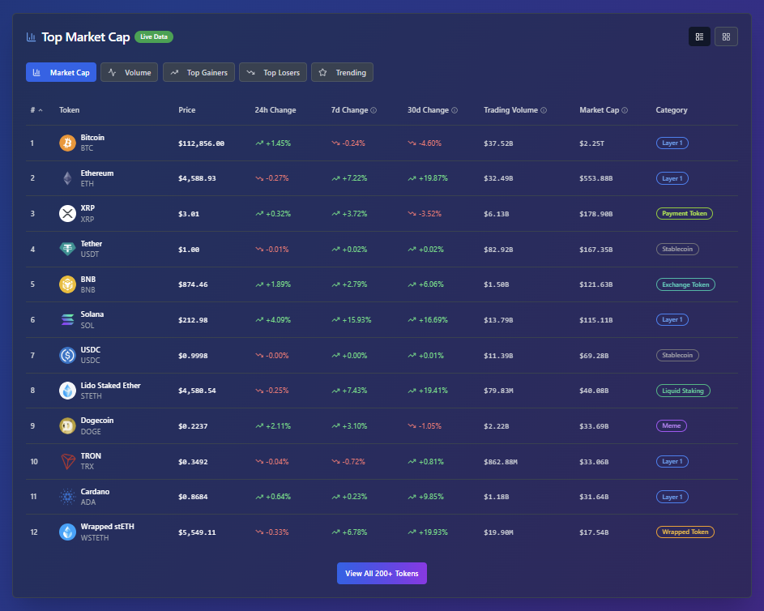The width and height of the screenshot is (764, 611).
Task: Click the Lido Staked Ether logo
Action: [68, 391]
